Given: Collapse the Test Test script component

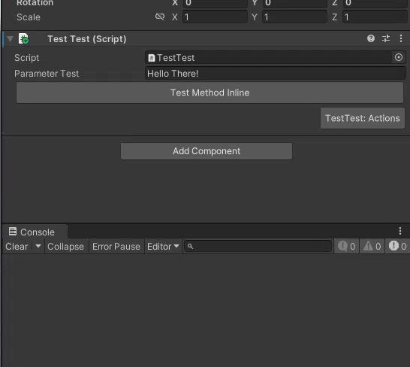Looking at the screenshot, I should pos(10,39).
